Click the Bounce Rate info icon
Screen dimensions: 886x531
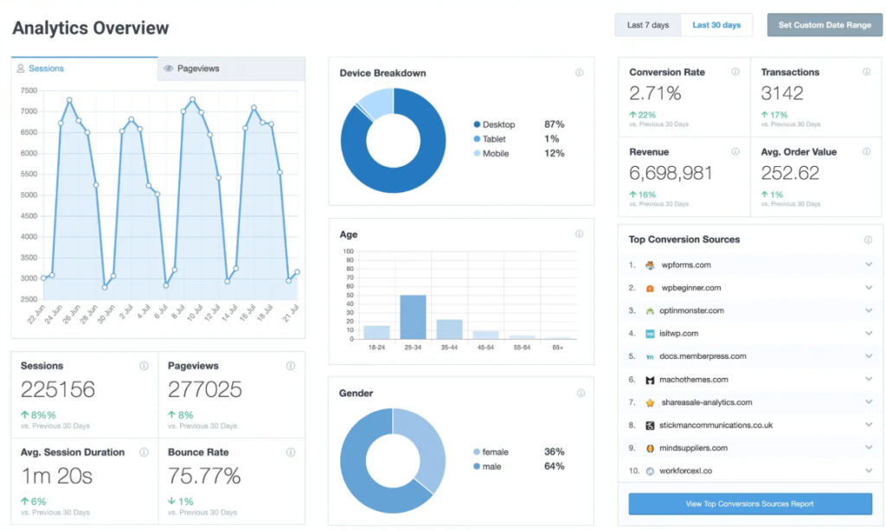click(291, 452)
